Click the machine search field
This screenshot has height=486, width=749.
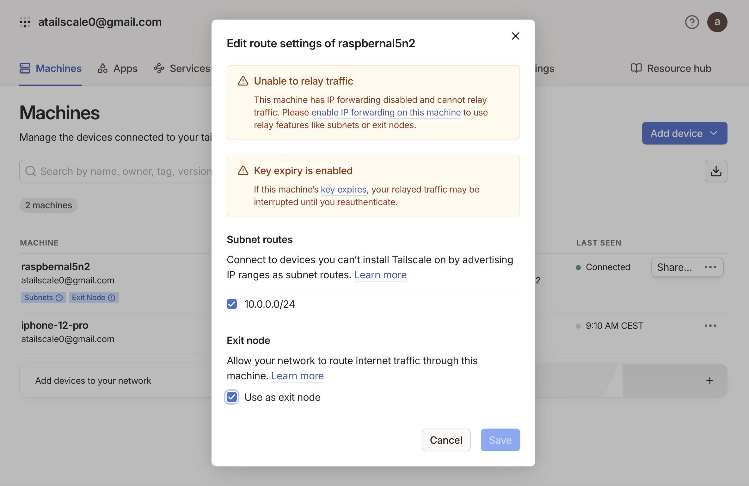pos(120,171)
